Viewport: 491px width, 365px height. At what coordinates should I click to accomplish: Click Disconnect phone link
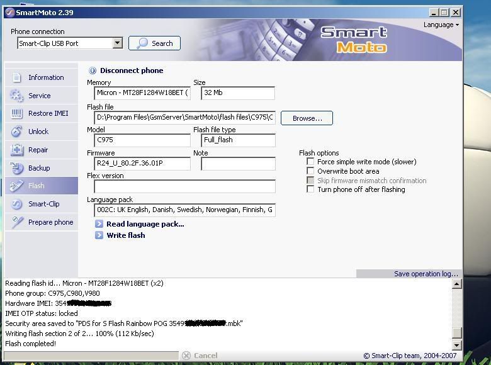coord(132,70)
